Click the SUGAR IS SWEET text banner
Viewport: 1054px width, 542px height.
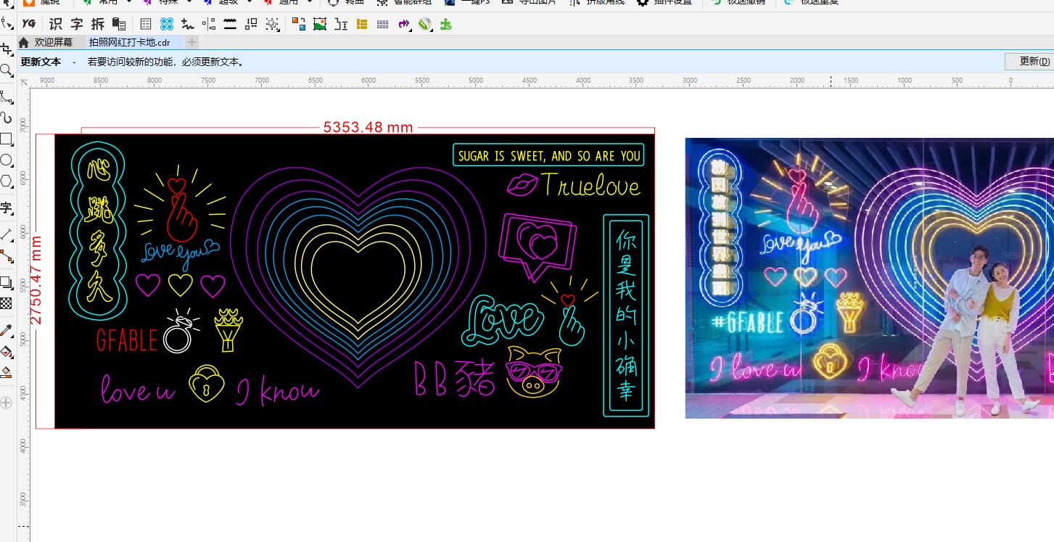(x=549, y=155)
